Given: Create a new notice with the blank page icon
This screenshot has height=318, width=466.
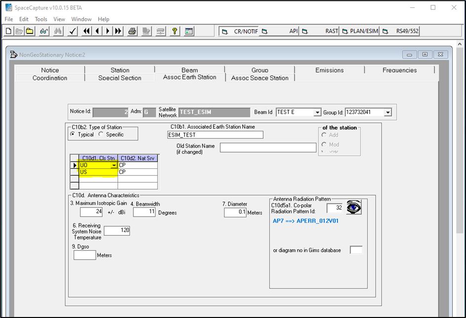Looking at the screenshot, I should point(8,31).
